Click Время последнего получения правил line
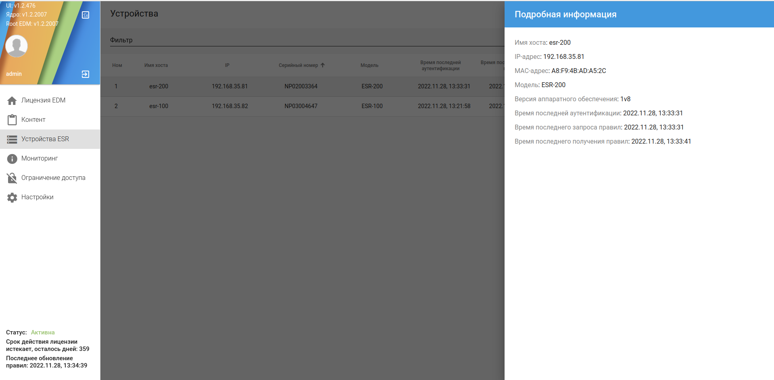Image resolution: width=774 pixels, height=380 pixels. 603,142
